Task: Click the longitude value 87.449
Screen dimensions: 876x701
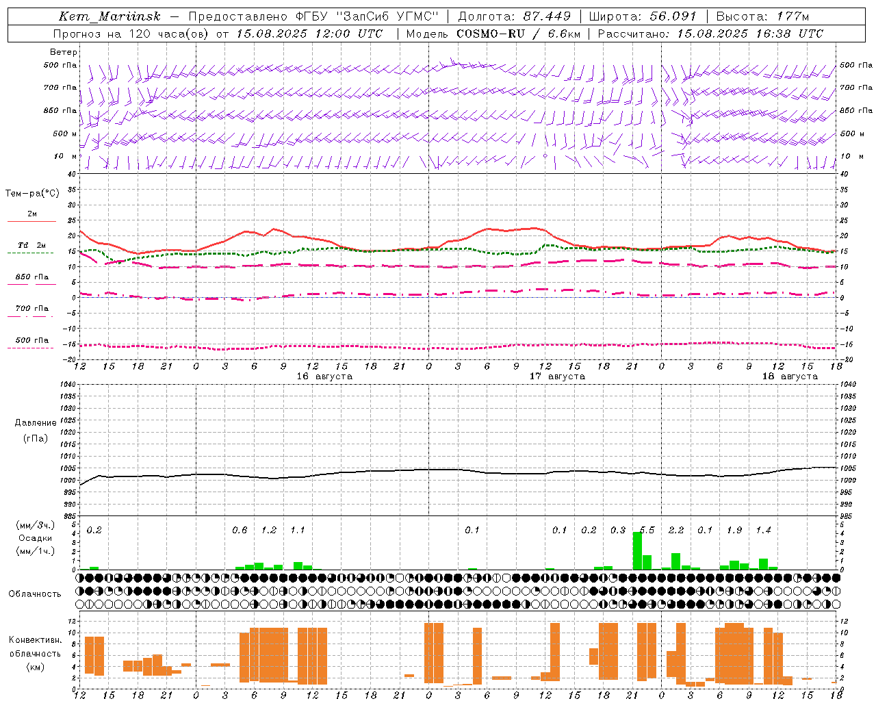Action: [x=547, y=16]
